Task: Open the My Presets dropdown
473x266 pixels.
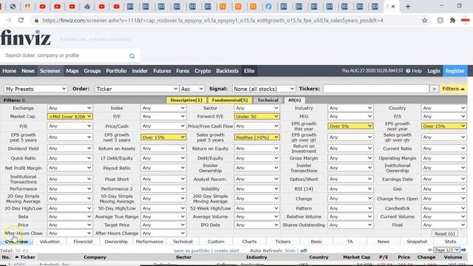Action: [35, 89]
